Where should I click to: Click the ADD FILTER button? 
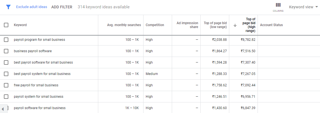(x=62, y=7)
